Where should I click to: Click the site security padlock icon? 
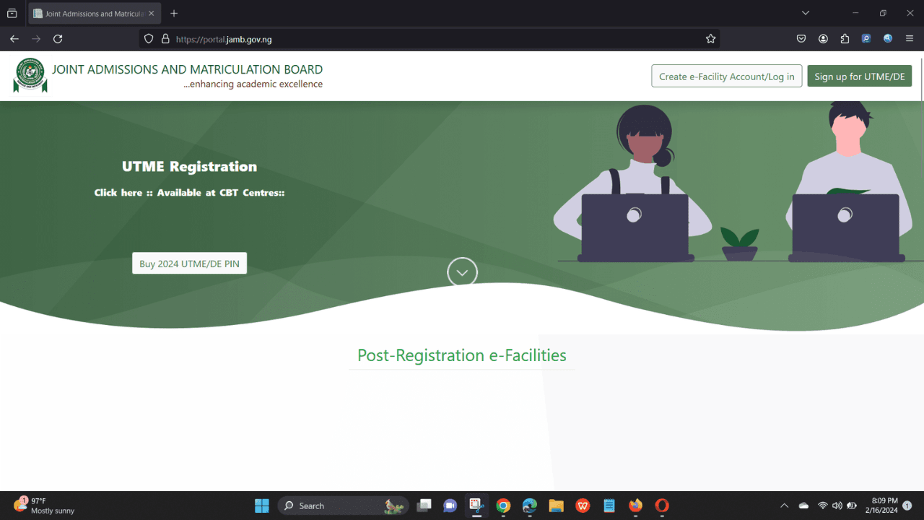click(165, 39)
